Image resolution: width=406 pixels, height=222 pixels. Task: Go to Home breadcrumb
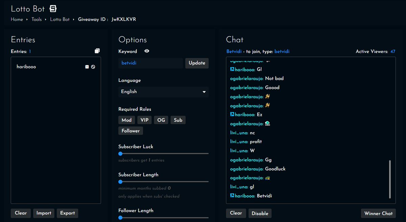tap(17, 19)
